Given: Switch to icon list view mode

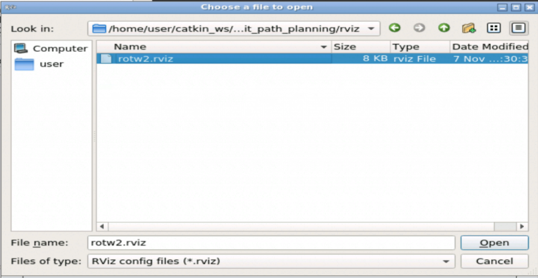Looking at the screenshot, I should (494, 28).
